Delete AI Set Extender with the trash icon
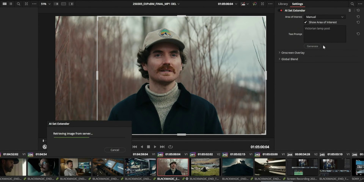 pos(350,11)
